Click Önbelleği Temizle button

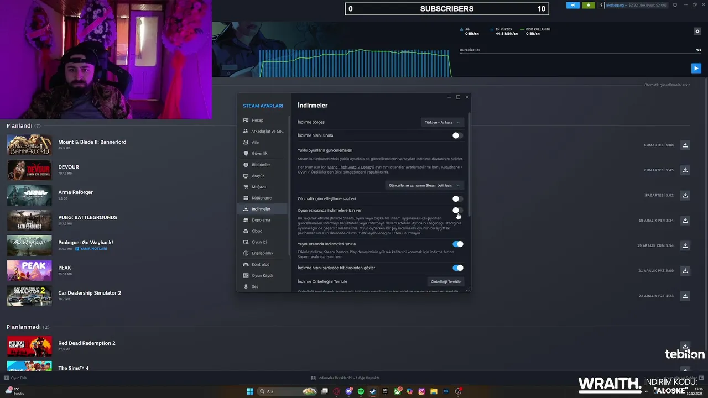pyautogui.click(x=445, y=281)
